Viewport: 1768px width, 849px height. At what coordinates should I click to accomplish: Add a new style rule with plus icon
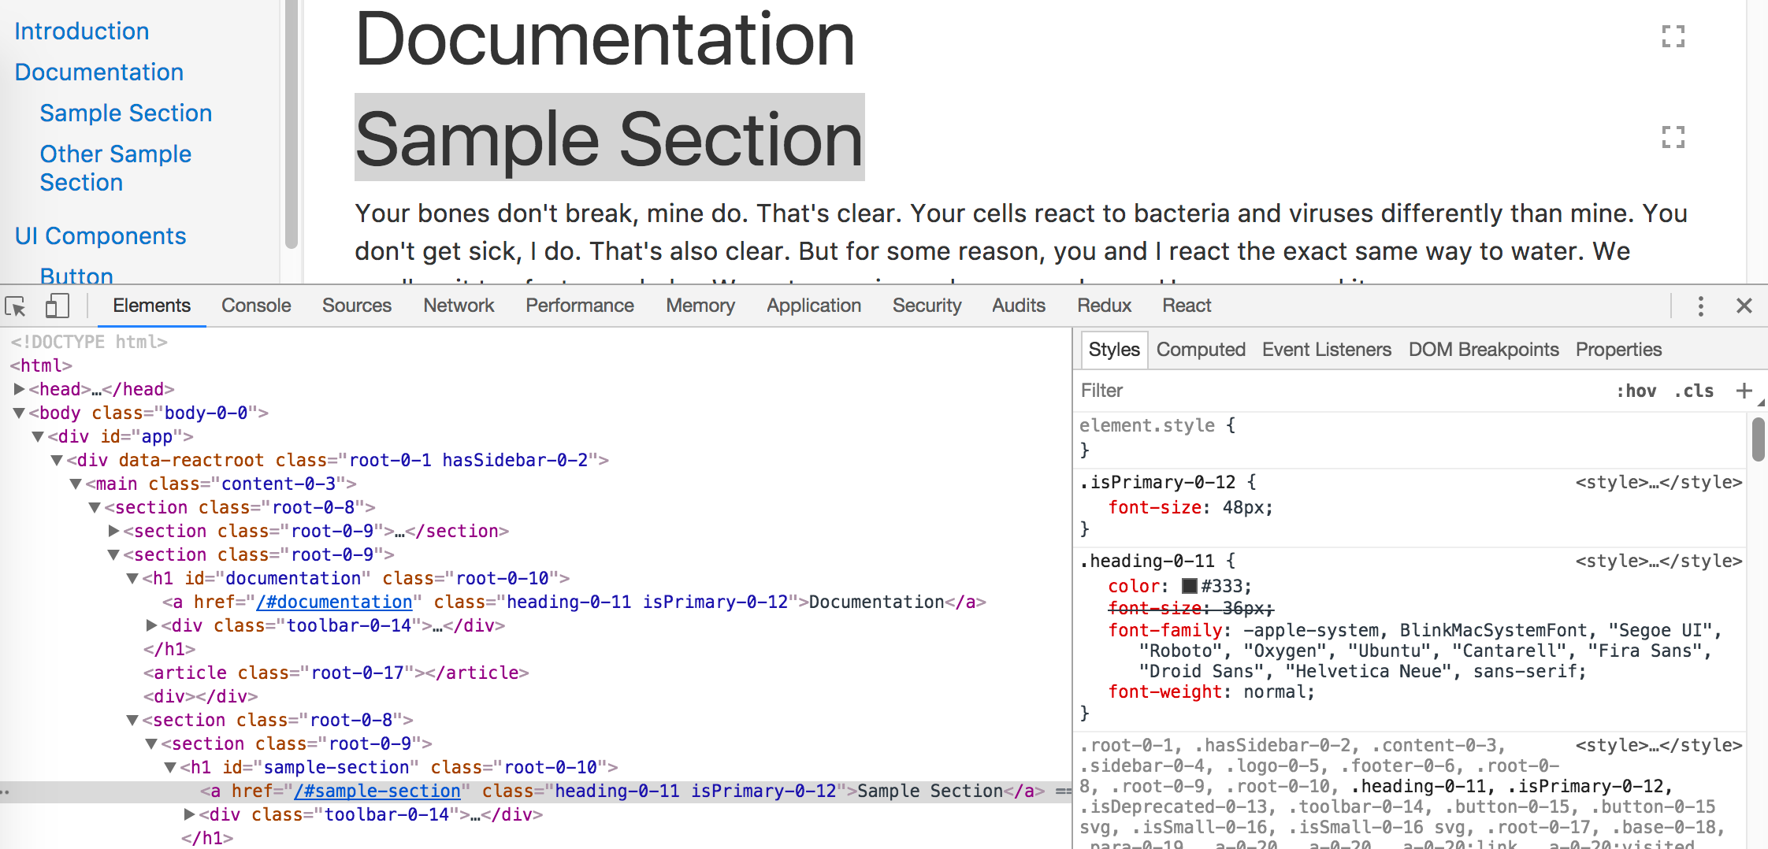(x=1744, y=391)
